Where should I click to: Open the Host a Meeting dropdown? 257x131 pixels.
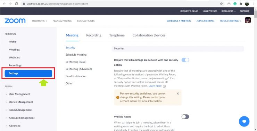pos(230,21)
